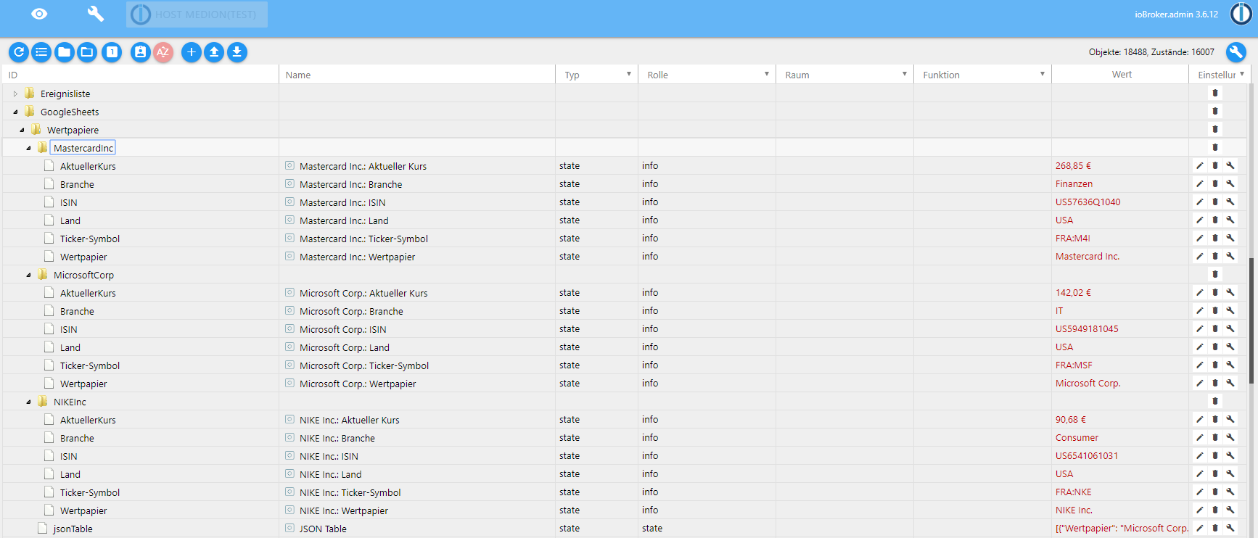The width and height of the screenshot is (1258, 538).
Task: Click the ioBroker logo in corner
Action: point(1241,14)
